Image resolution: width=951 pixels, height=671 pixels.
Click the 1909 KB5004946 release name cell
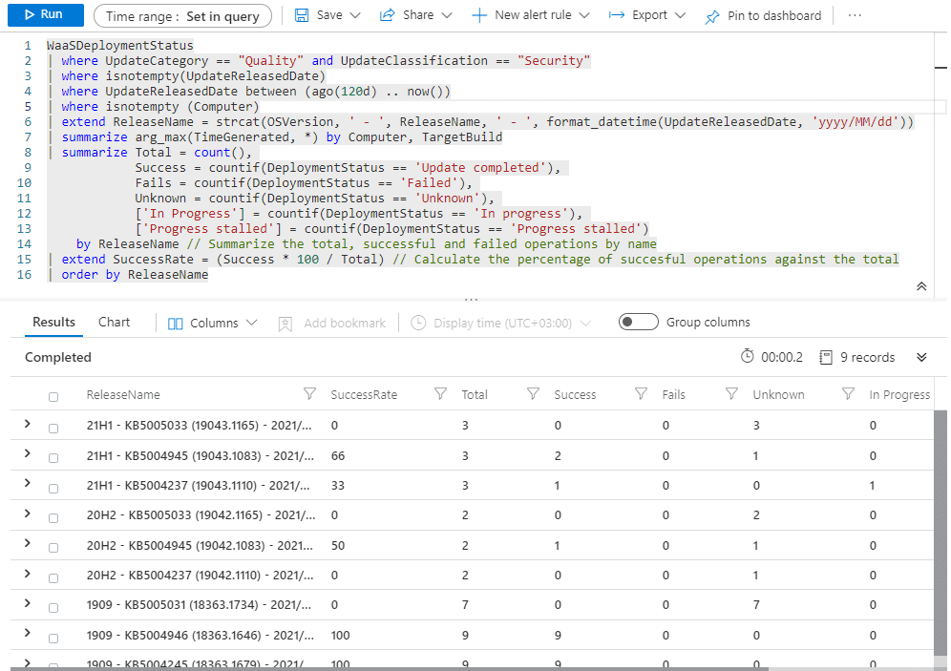point(201,636)
